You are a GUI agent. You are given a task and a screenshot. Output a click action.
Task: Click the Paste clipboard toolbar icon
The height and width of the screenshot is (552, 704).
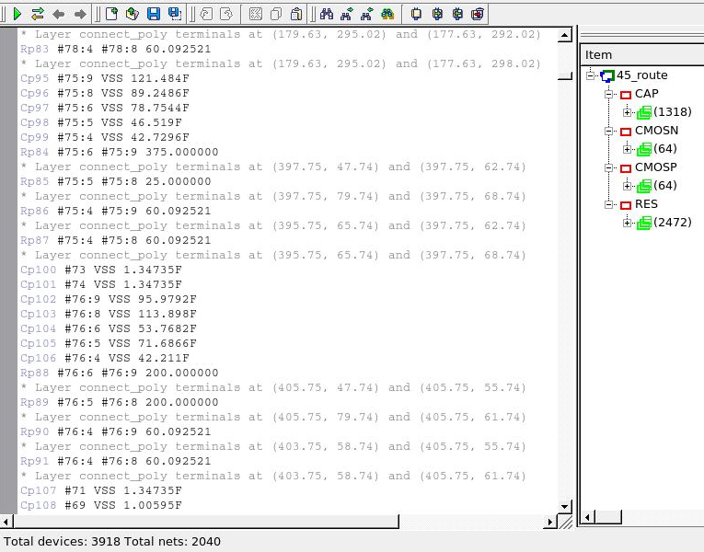tap(296, 14)
